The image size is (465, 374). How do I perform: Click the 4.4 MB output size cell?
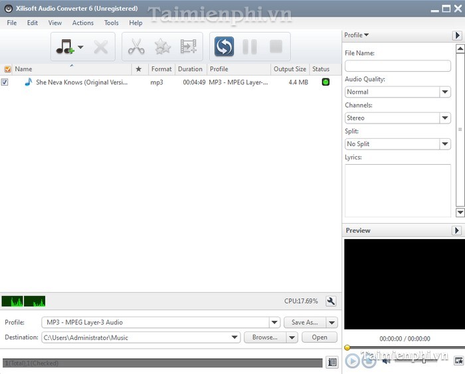pos(298,82)
